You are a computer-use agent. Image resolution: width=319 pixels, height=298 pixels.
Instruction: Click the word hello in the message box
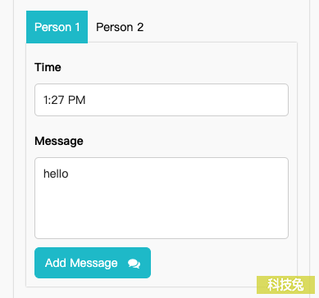[x=56, y=174]
